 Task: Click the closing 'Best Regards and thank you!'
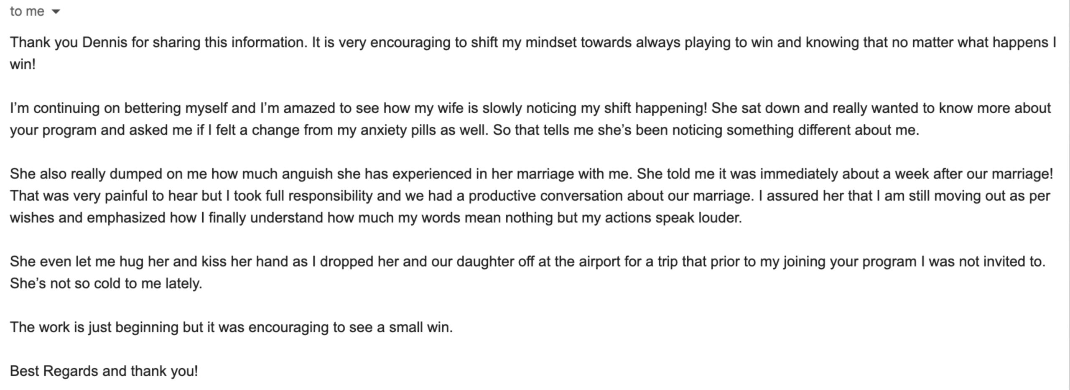[104, 371]
